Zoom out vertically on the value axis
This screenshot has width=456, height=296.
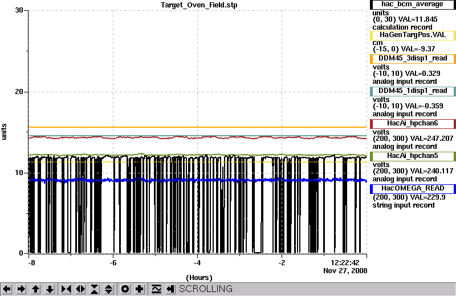[x=108, y=289]
